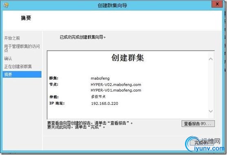Click the wizard icon in title bar
The image size is (227, 155).
coord(6,5)
